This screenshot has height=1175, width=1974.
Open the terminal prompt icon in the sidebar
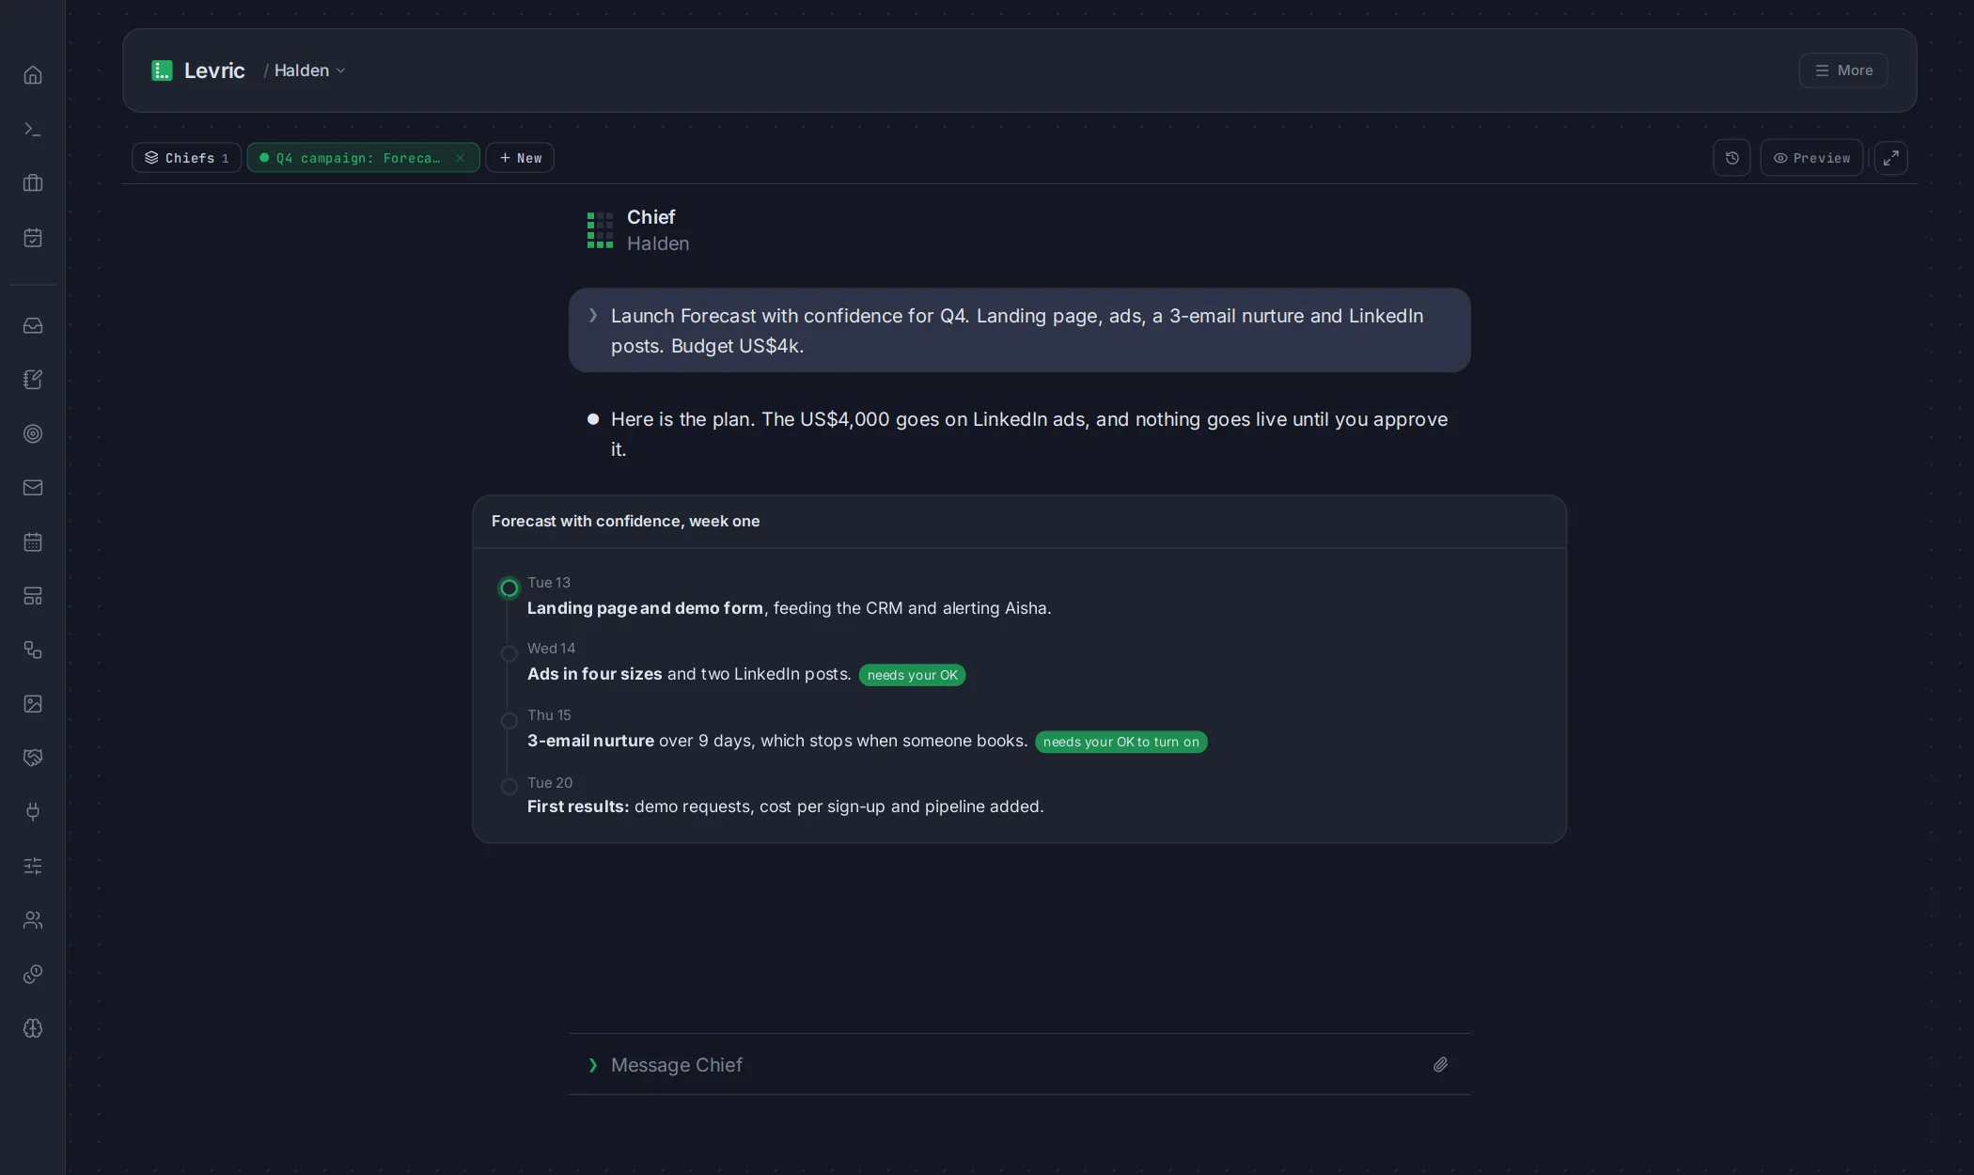(x=33, y=129)
